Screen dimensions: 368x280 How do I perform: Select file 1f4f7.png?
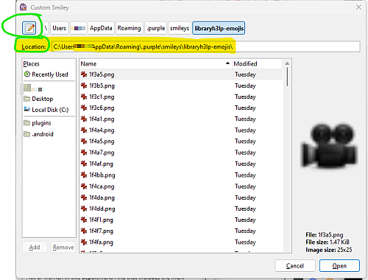pyautogui.click(x=181, y=231)
